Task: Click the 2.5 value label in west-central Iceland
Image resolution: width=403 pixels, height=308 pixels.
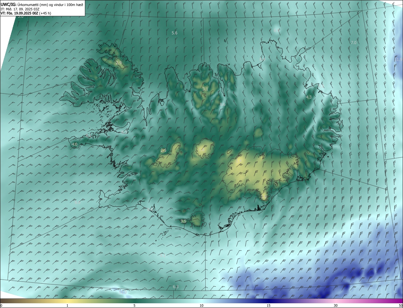Action: tap(163, 151)
